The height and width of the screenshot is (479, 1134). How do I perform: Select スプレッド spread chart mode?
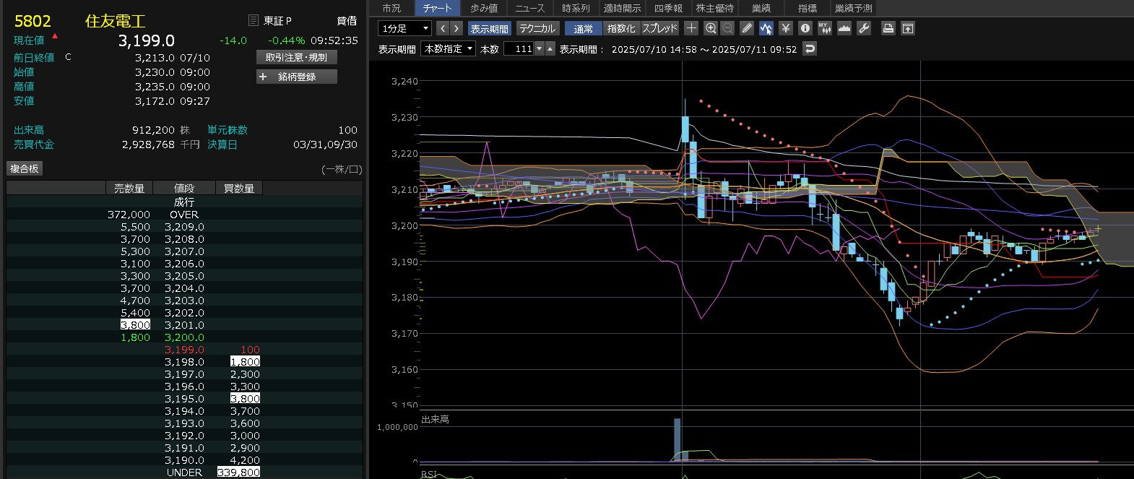point(660,28)
